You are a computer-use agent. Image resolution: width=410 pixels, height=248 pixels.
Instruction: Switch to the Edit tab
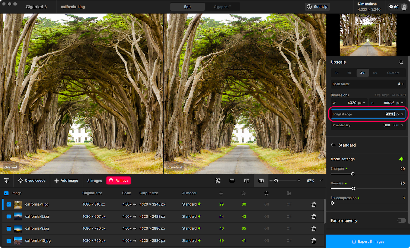coord(187,7)
